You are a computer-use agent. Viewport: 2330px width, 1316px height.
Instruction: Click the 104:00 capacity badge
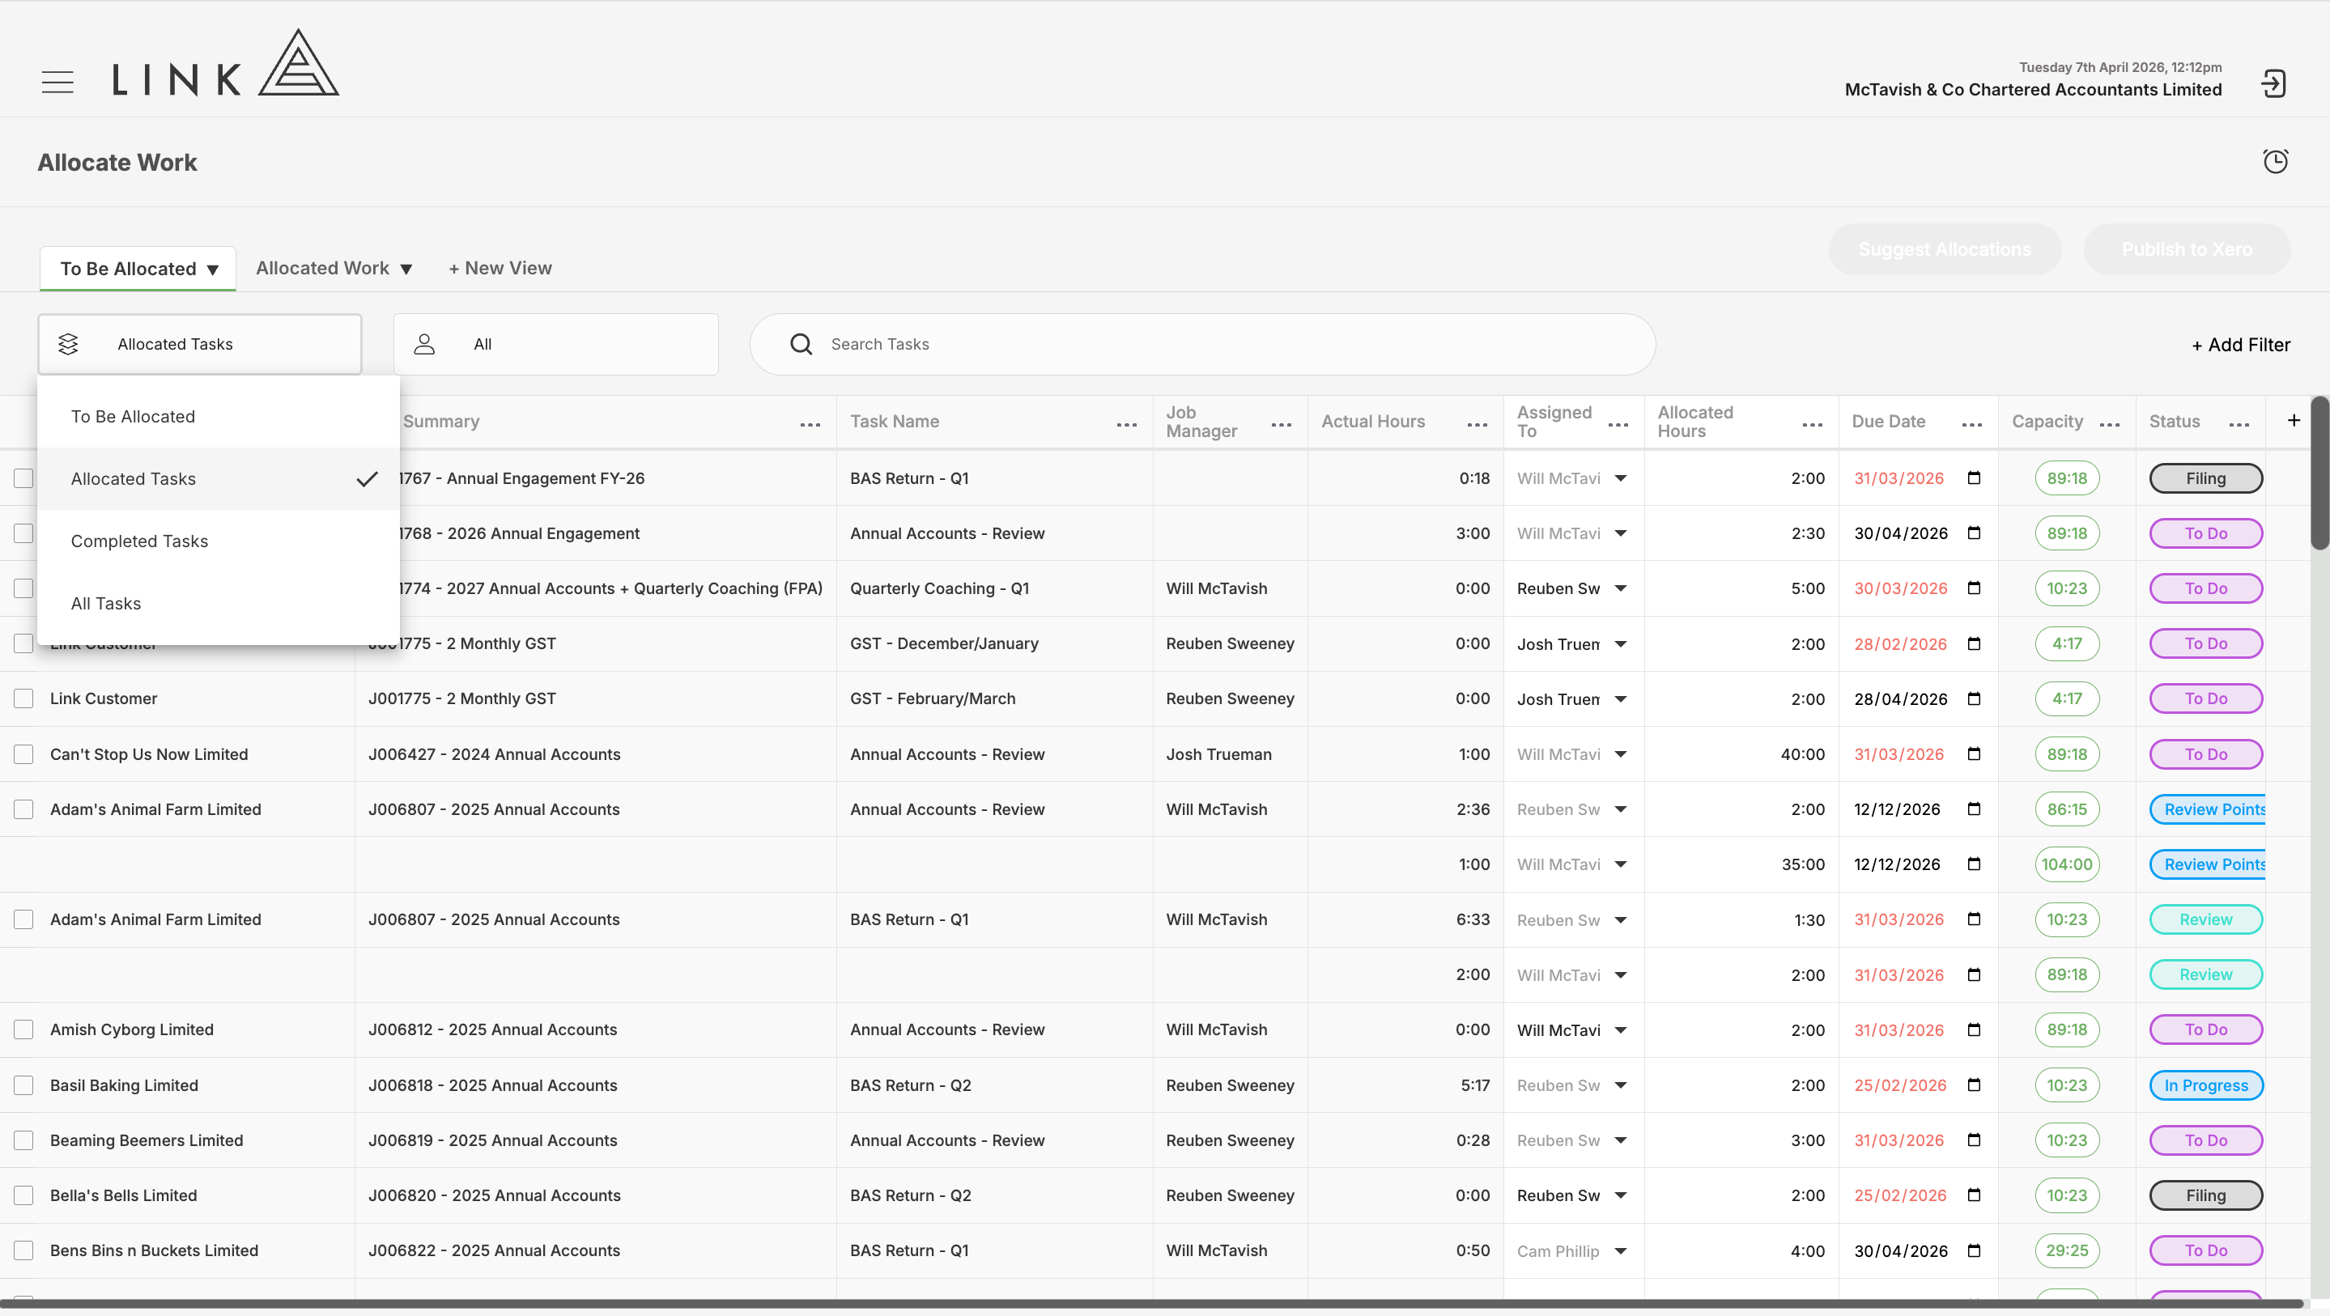tap(2067, 864)
